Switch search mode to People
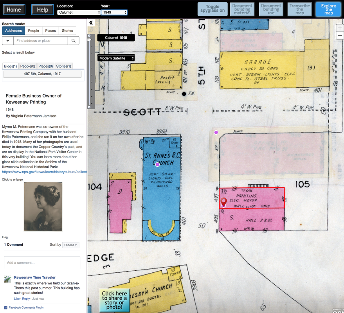The height and width of the screenshot is (313, 344). 34,31
